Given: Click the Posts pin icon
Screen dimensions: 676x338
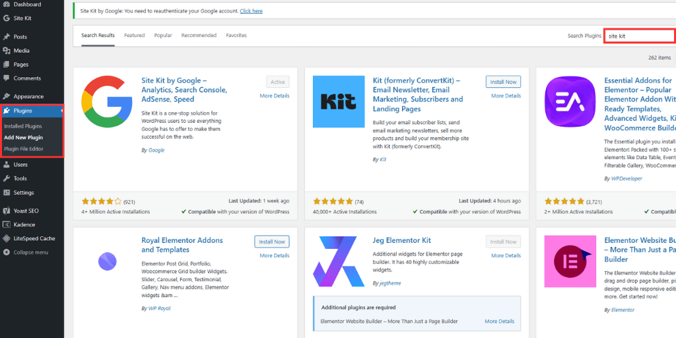Looking at the screenshot, I should (x=7, y=37).
